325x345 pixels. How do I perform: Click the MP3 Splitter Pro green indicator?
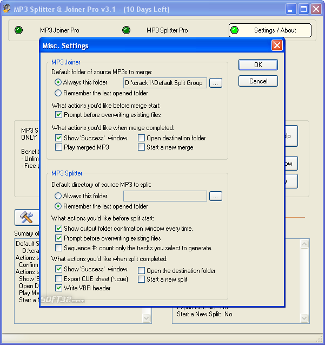pos(126,30)
